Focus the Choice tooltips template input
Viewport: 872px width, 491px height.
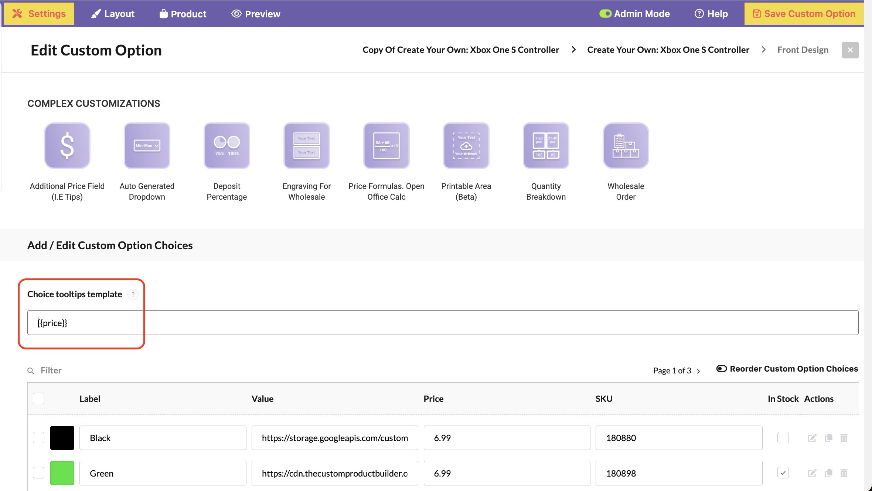(x=443, y=323)
